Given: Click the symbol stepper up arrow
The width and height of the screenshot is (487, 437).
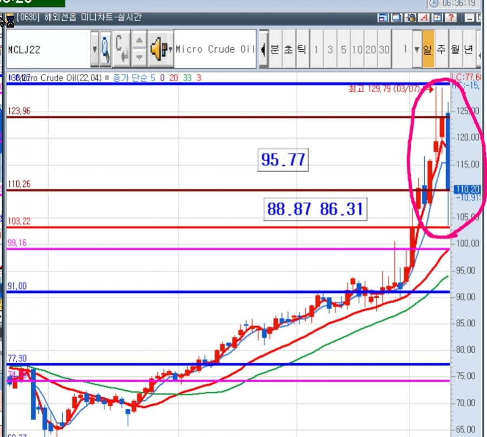Looking at the screenshot, I should (x=139, y=40).
